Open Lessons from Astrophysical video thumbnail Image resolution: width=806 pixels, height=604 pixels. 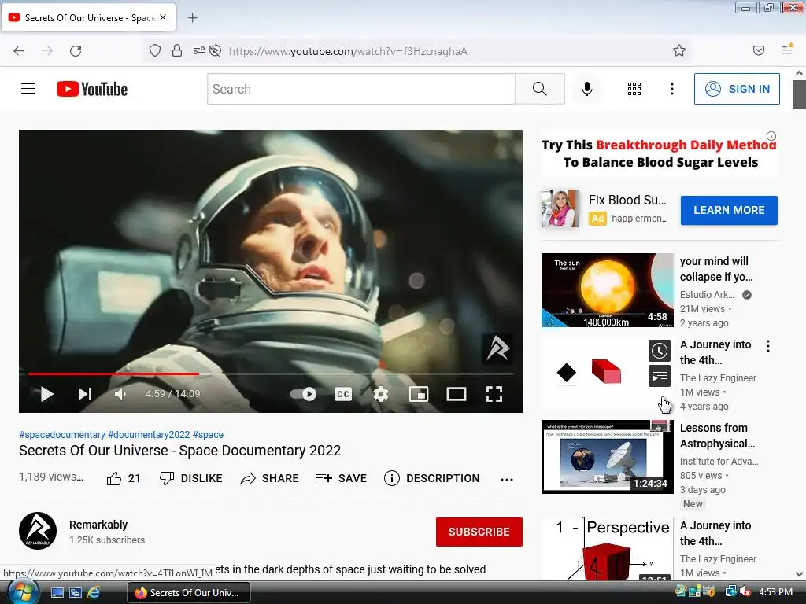607,457
